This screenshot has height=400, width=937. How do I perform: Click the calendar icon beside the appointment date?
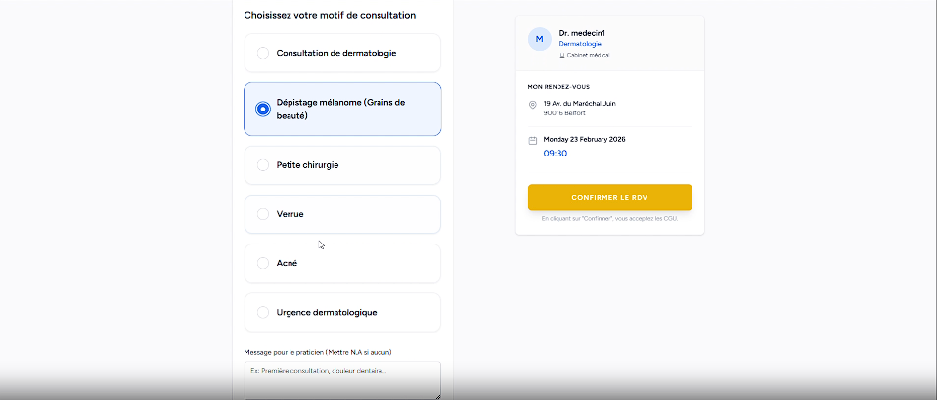click(x=532, y=140)
